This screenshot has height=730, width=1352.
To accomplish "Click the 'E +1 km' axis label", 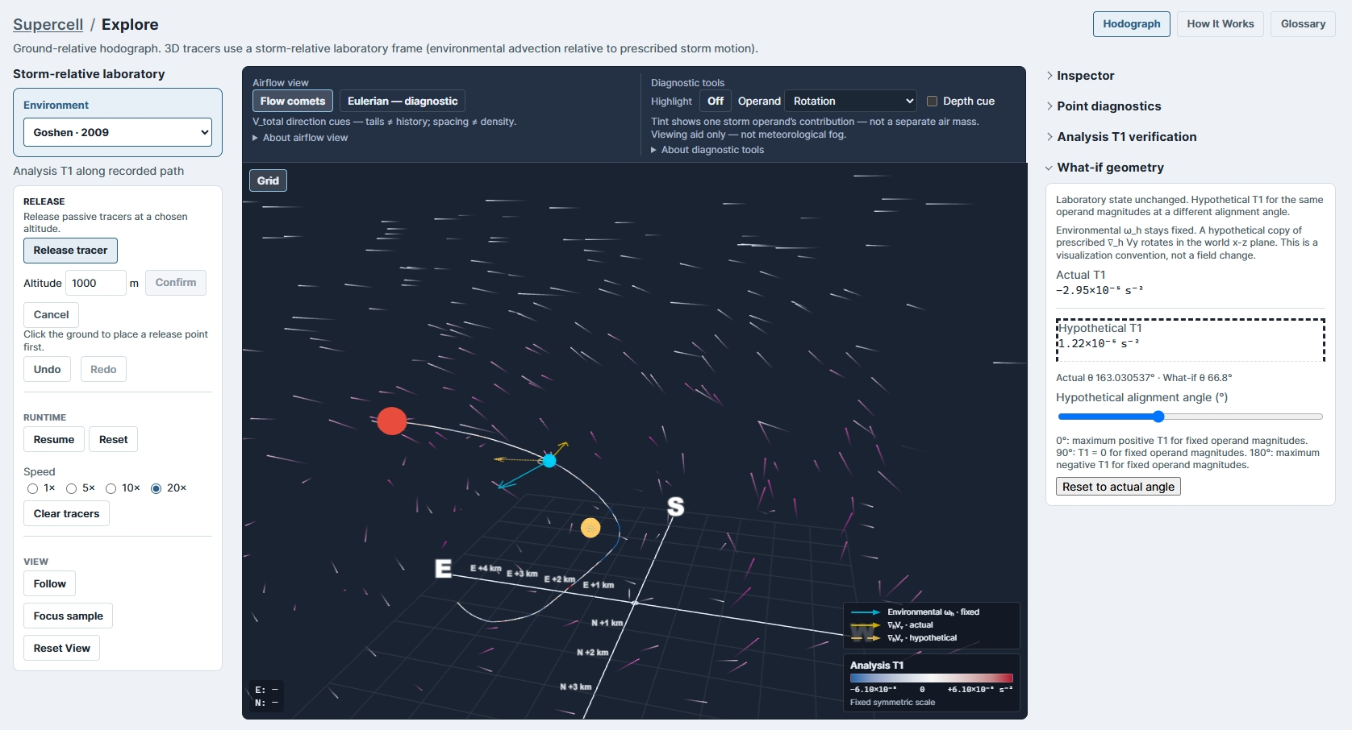I will (x=599, y=585).
